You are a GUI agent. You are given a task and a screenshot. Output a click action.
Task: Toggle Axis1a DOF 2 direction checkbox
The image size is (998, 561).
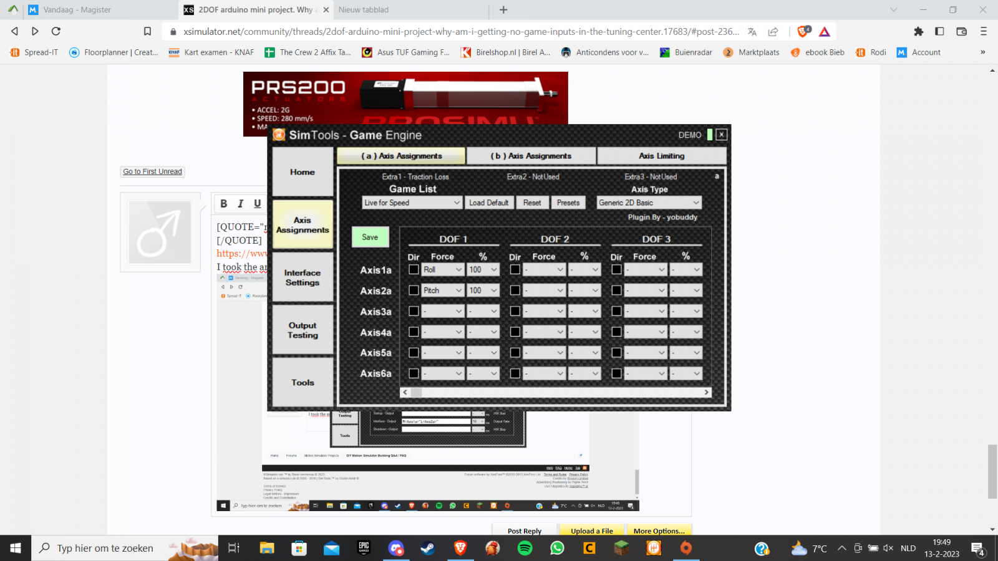[515, 269]
